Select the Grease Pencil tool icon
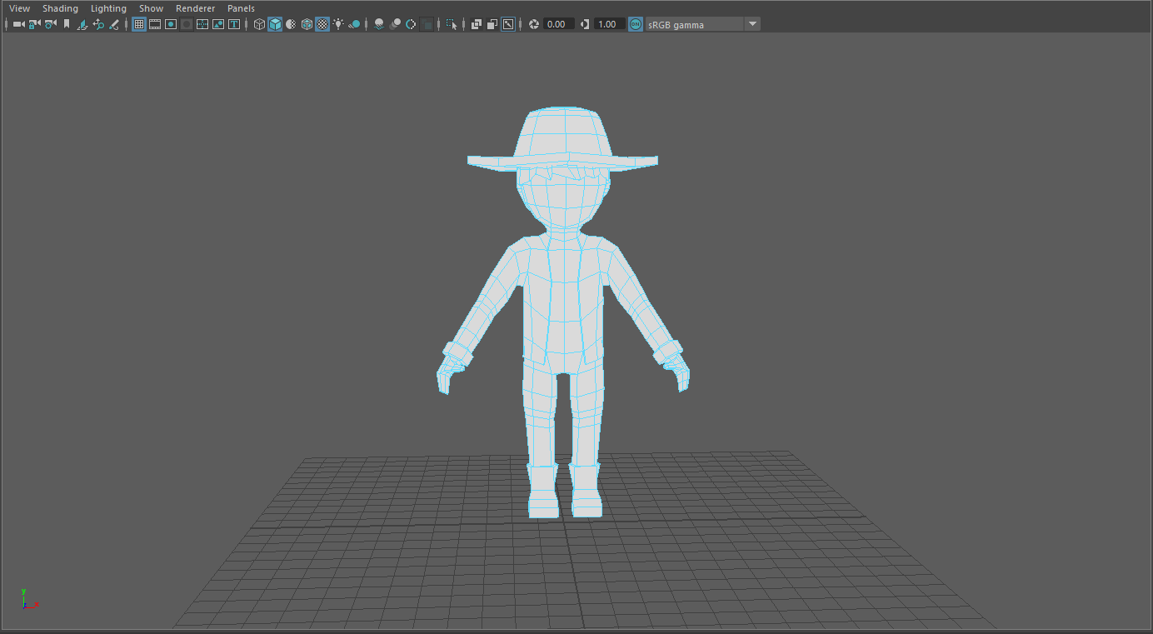The height and width of the screenshot is (634, 1153). coord(114,24)
